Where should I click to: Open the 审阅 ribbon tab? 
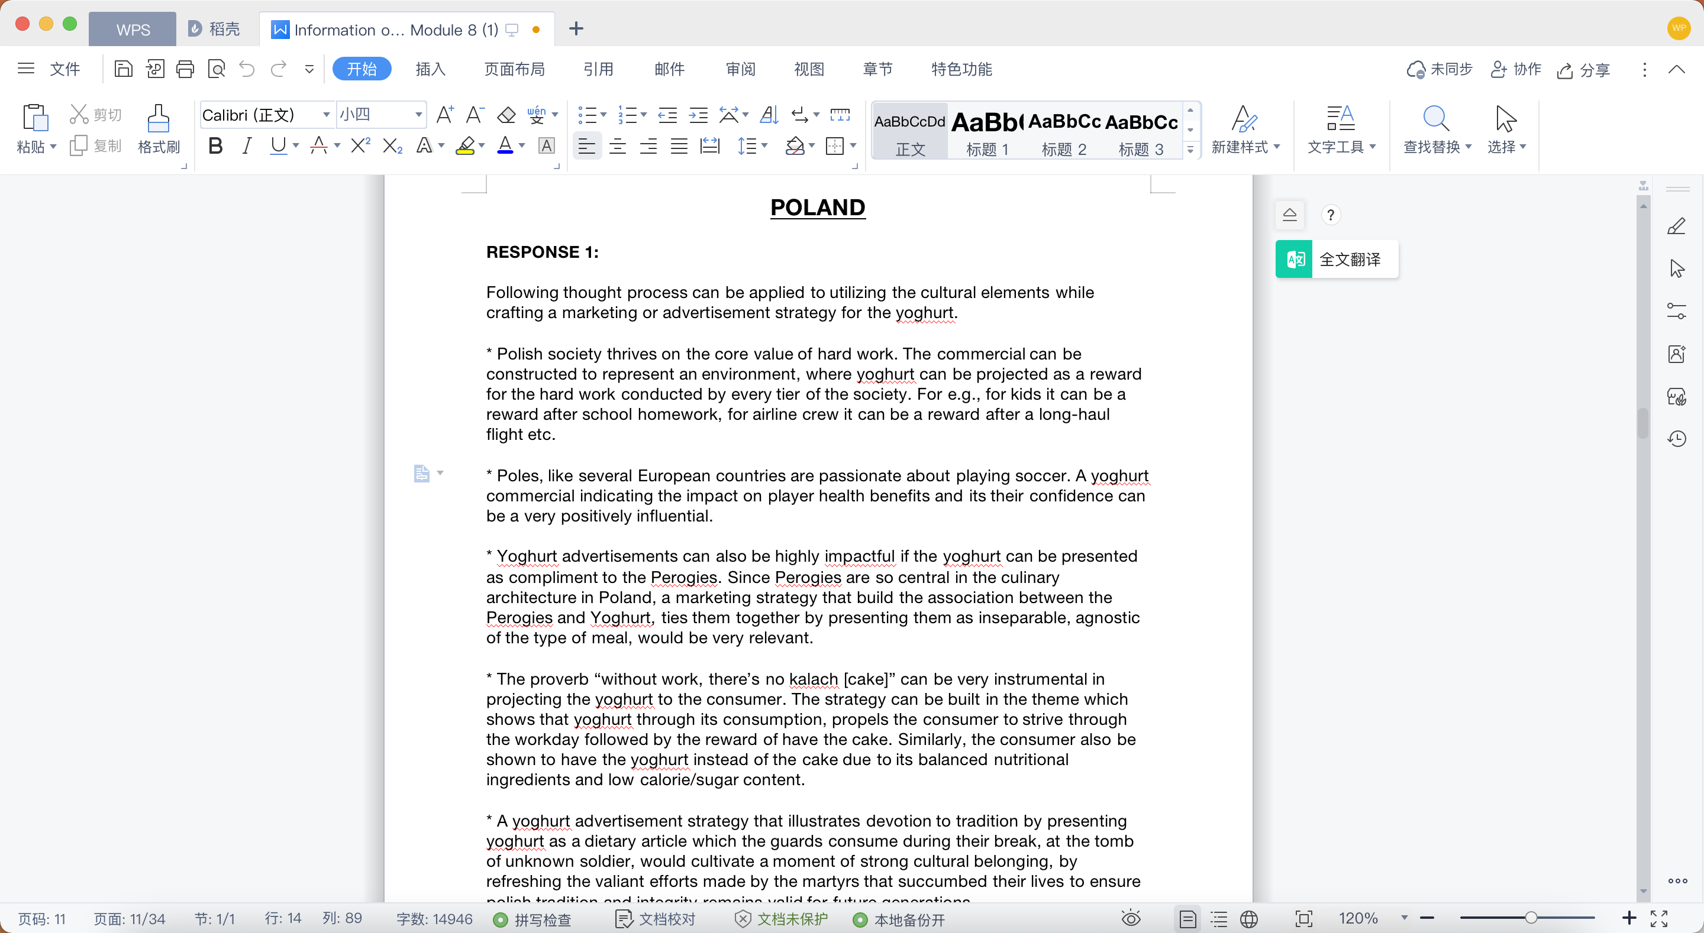tap(740, 69)
